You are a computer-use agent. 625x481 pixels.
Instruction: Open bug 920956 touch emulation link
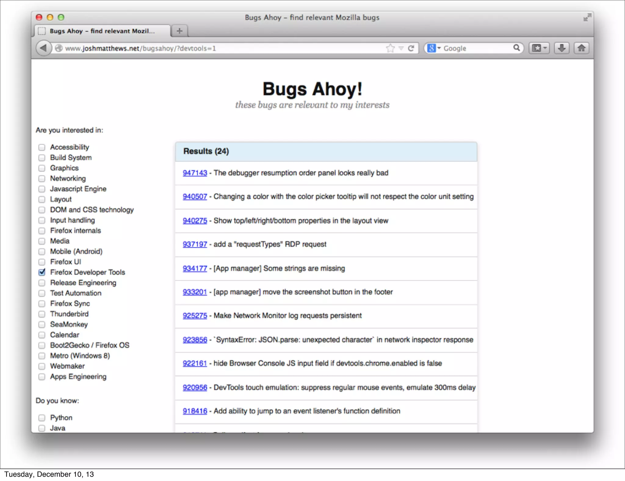[x=195, y=388]
